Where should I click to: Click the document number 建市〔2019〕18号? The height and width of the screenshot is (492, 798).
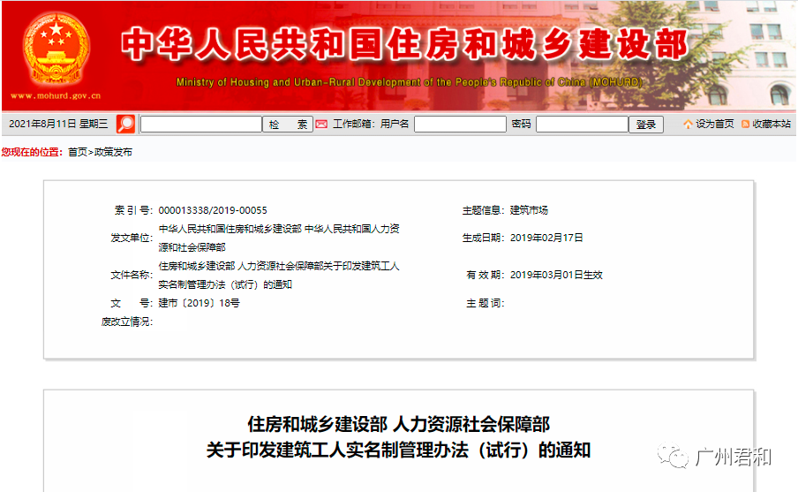(x=199, y=303)
